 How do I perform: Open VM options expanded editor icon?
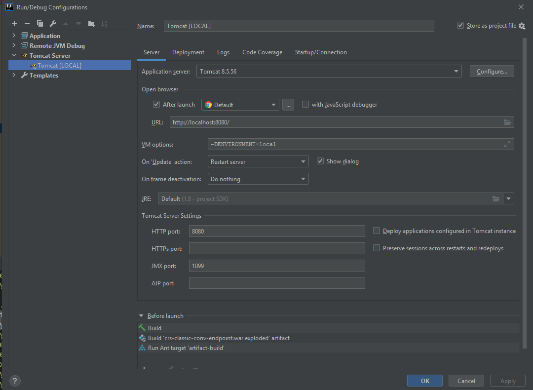tap(508, 144)
